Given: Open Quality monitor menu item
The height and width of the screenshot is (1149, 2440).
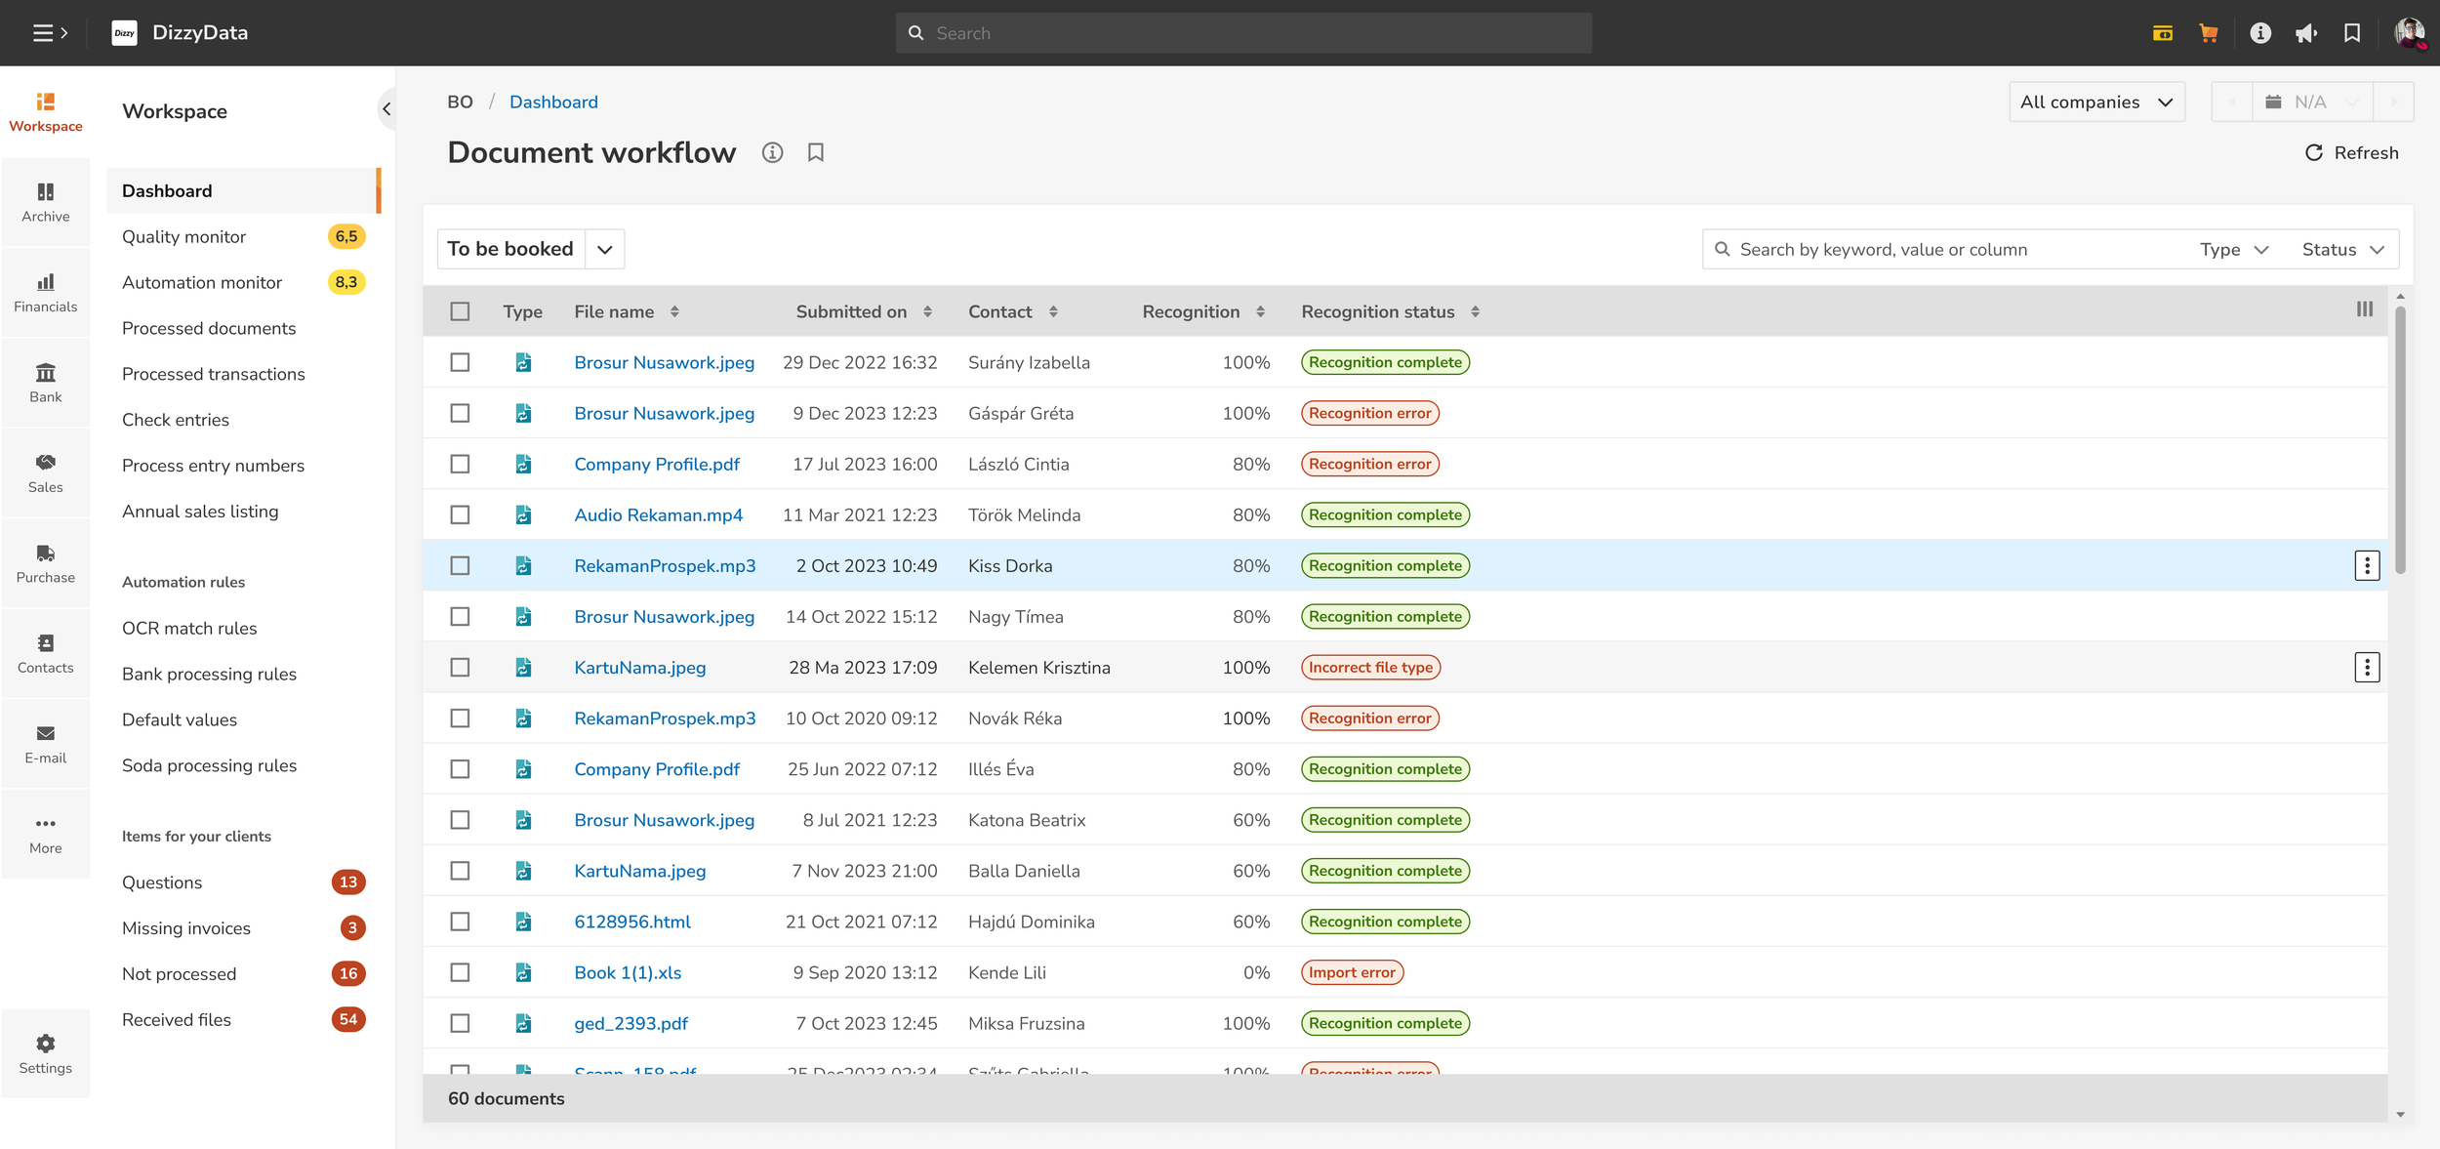Looking at the screenshot, I should click(x=183, y=236).
